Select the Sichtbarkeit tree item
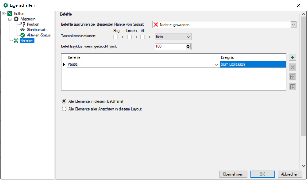The image size is (307, 180). [x=36, y=30]
